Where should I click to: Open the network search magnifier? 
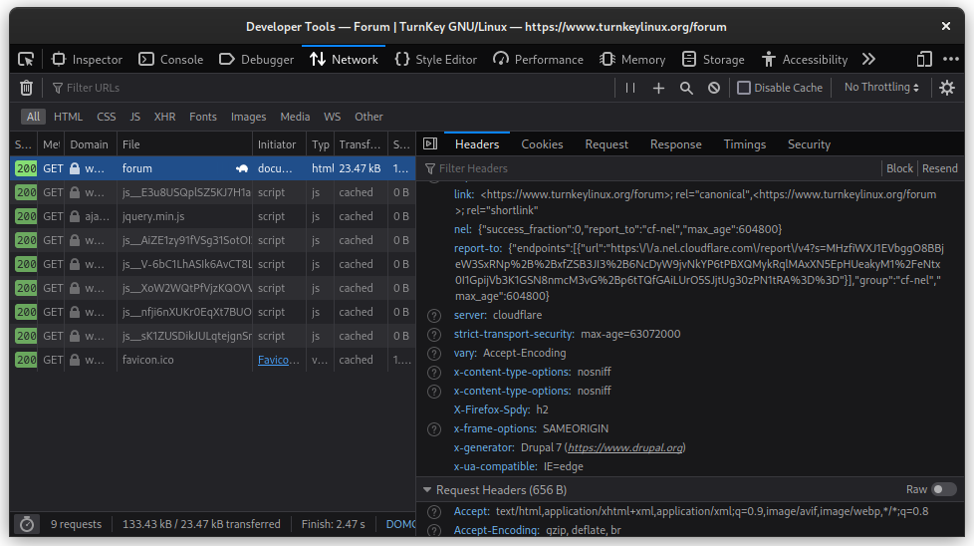[686, 88]
